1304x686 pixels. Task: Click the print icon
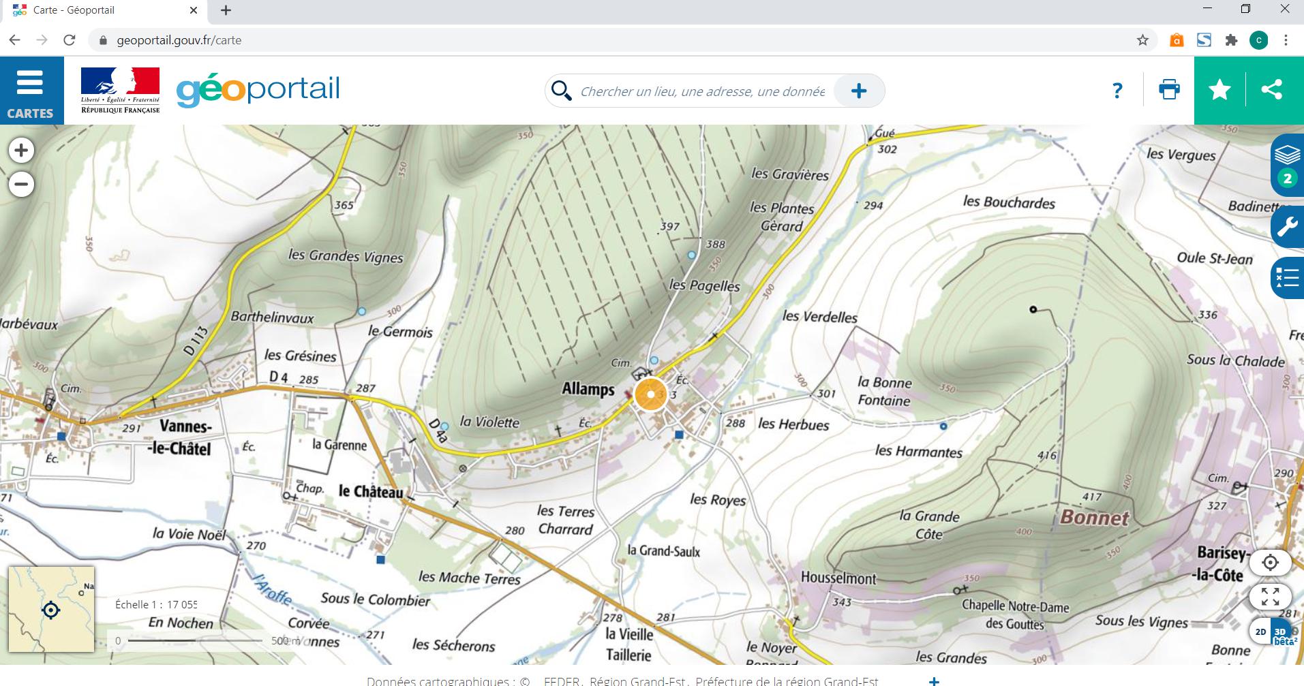(x=1169, y=90)
